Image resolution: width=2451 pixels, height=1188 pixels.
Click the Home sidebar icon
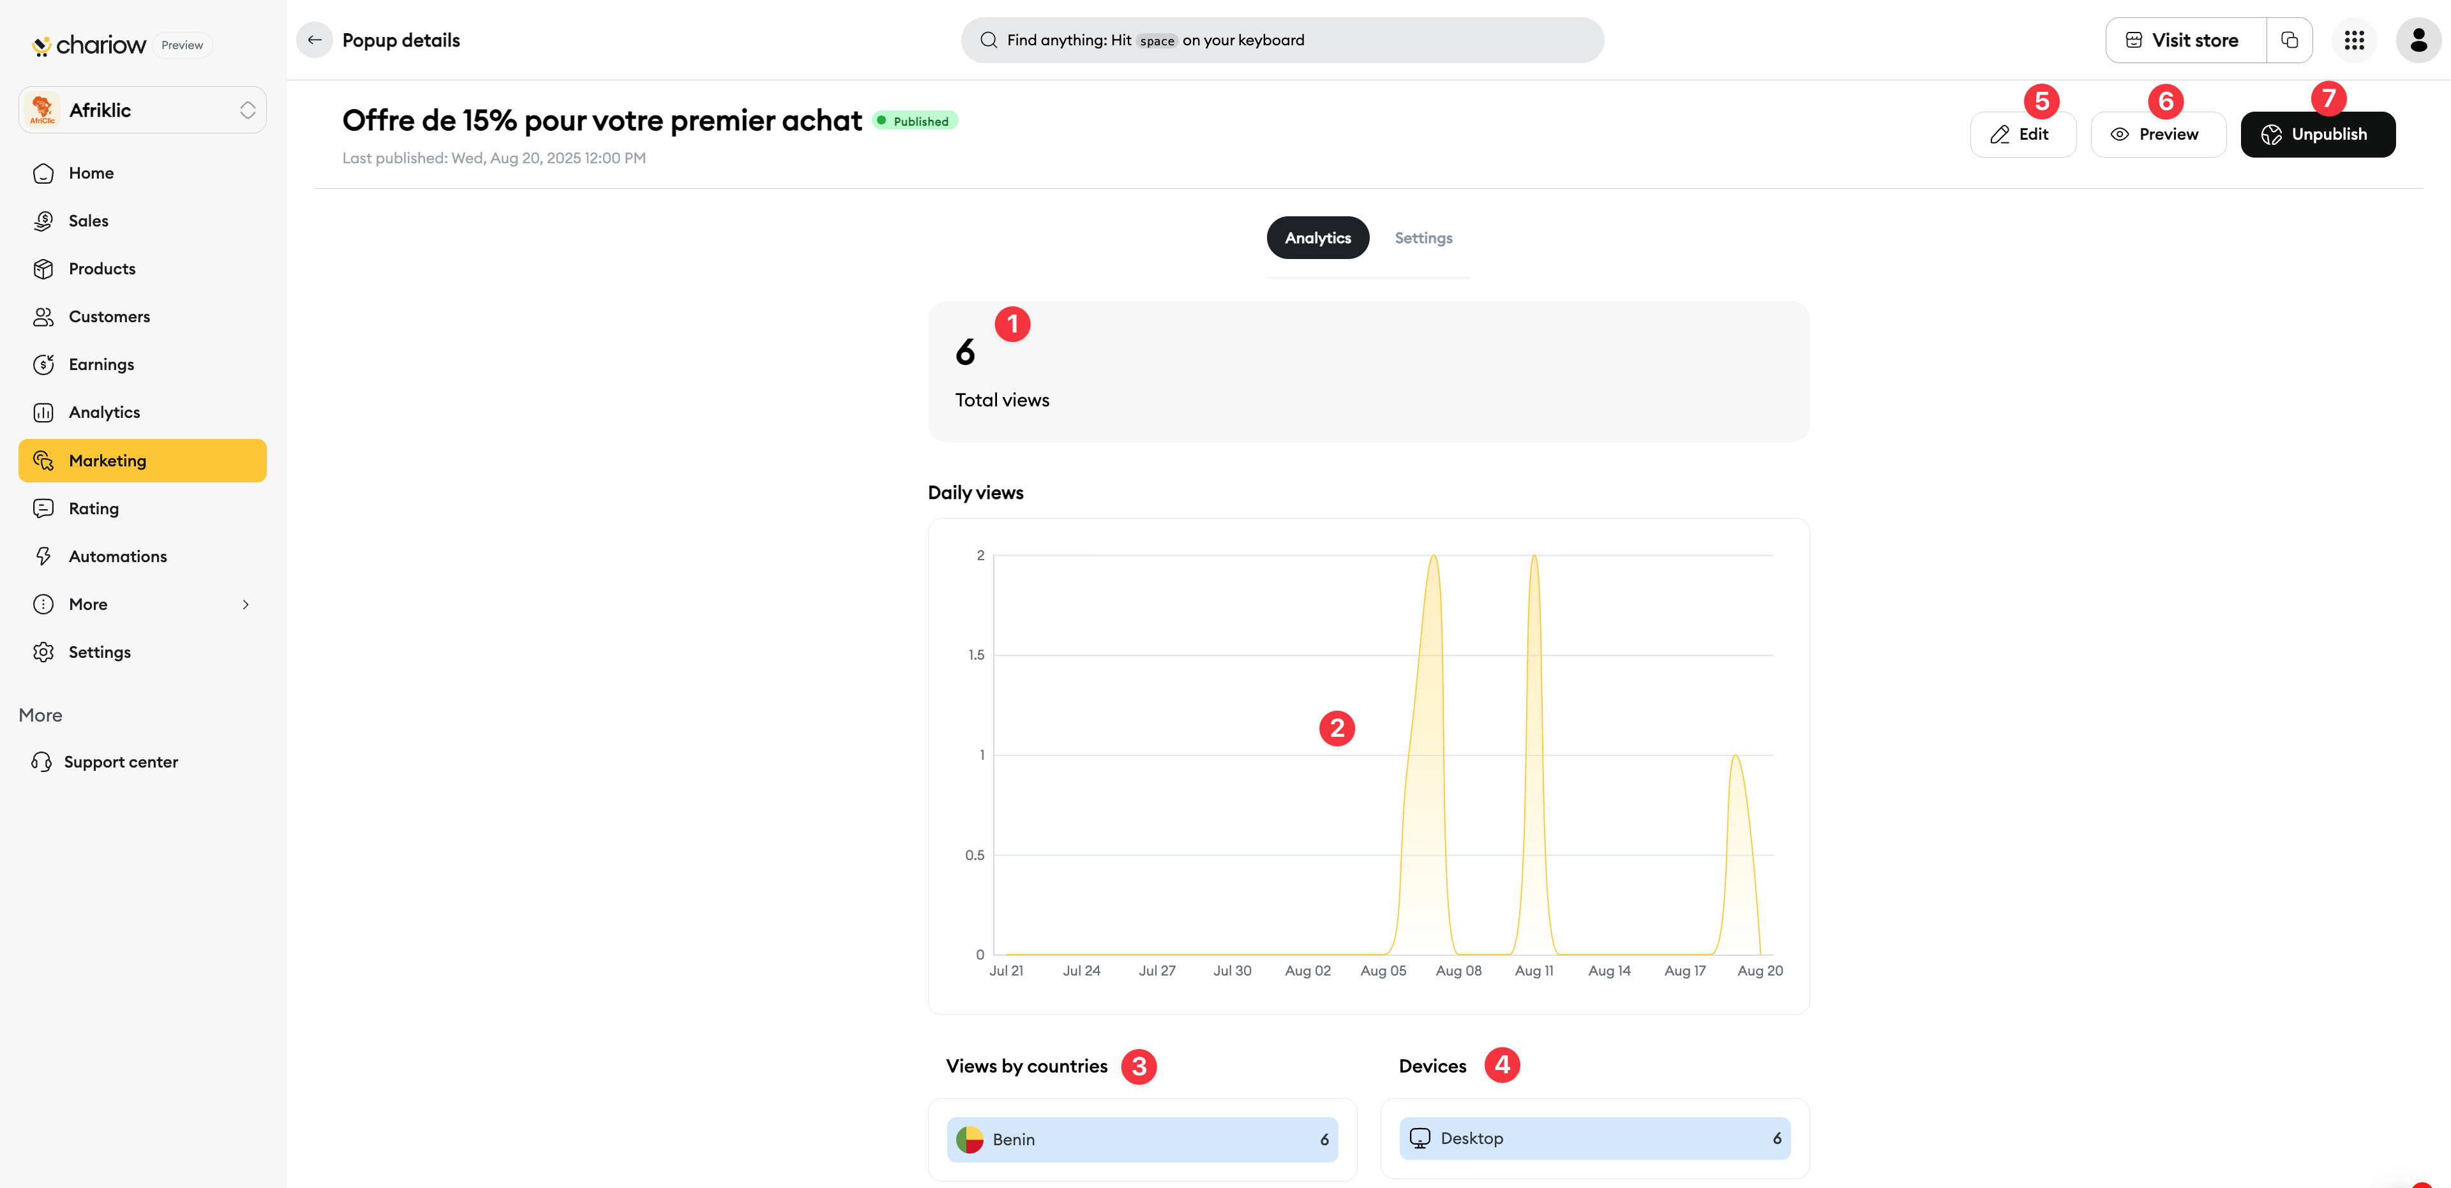click(x=43, y=173)
